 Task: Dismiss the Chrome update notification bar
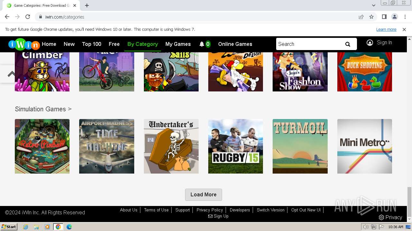[404, 30]
